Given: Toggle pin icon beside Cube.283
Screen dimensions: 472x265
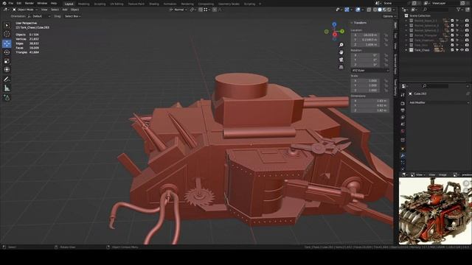Looking at the screenshot, I should click(x=468, y=93).
